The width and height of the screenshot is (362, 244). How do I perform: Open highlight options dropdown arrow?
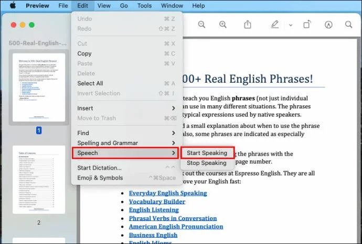(x=291, y=25)
